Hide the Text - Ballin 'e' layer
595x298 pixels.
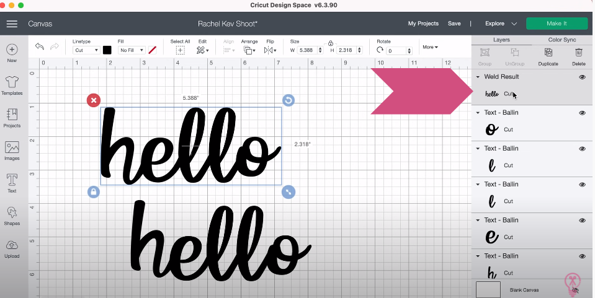click(582, 221)
